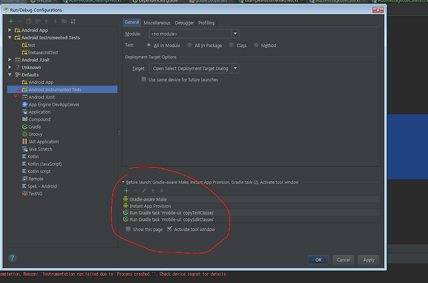Switch to Debugger tab

[x=184, y=23]
